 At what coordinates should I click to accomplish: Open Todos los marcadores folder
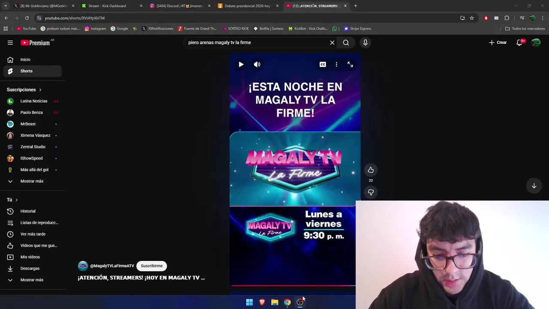tap(525, 29)
